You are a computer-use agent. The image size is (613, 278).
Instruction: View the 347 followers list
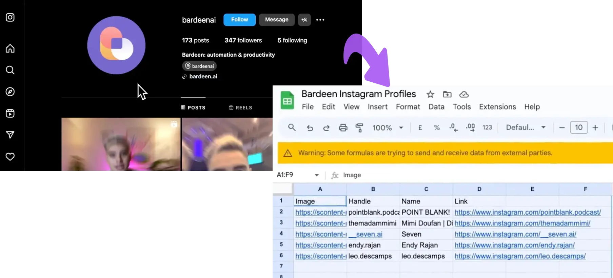point(243,40)
